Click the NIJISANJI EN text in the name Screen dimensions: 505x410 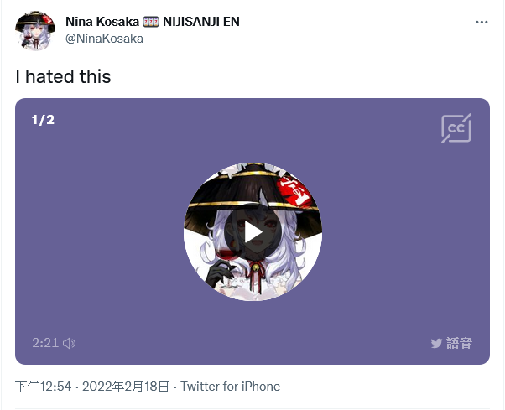pos(201,22)
